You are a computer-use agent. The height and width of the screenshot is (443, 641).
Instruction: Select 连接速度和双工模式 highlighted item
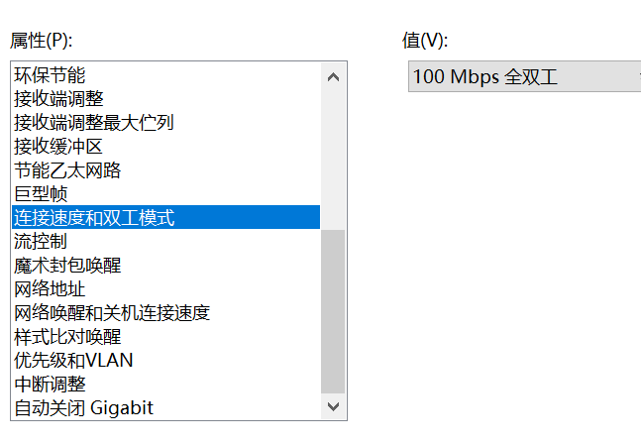pyautogui.click(x=94, y=218)
